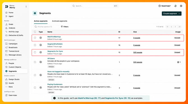Click the Create segment button
188x104 pixels.
(171, 14)
